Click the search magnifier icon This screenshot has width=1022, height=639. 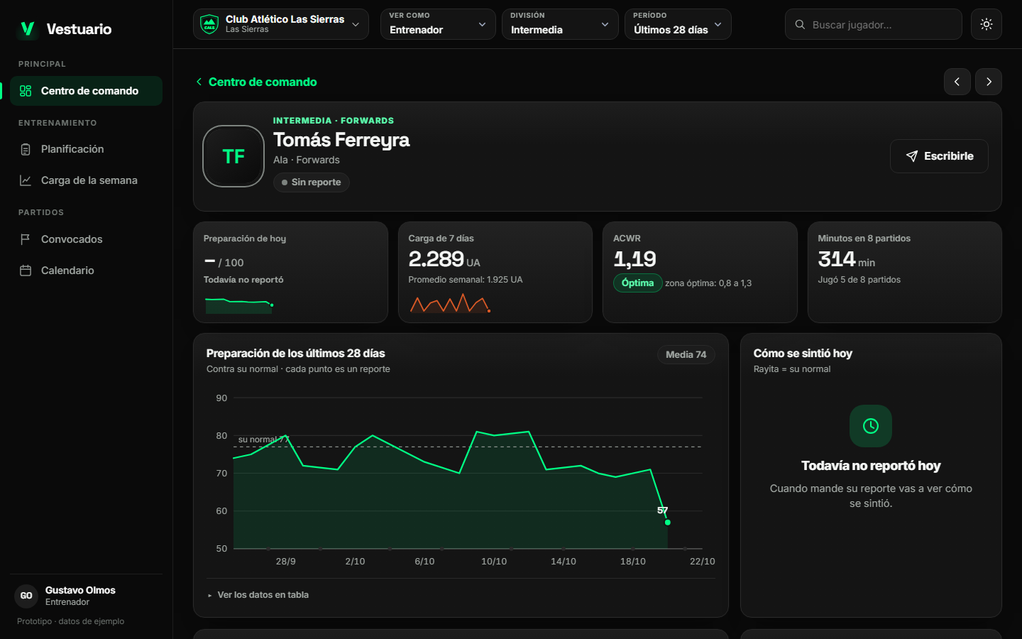[800, 24]
